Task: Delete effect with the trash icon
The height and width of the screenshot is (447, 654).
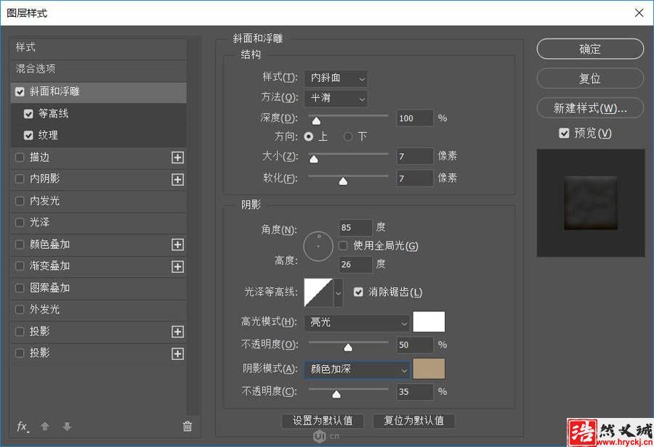Action: (187, 426)
